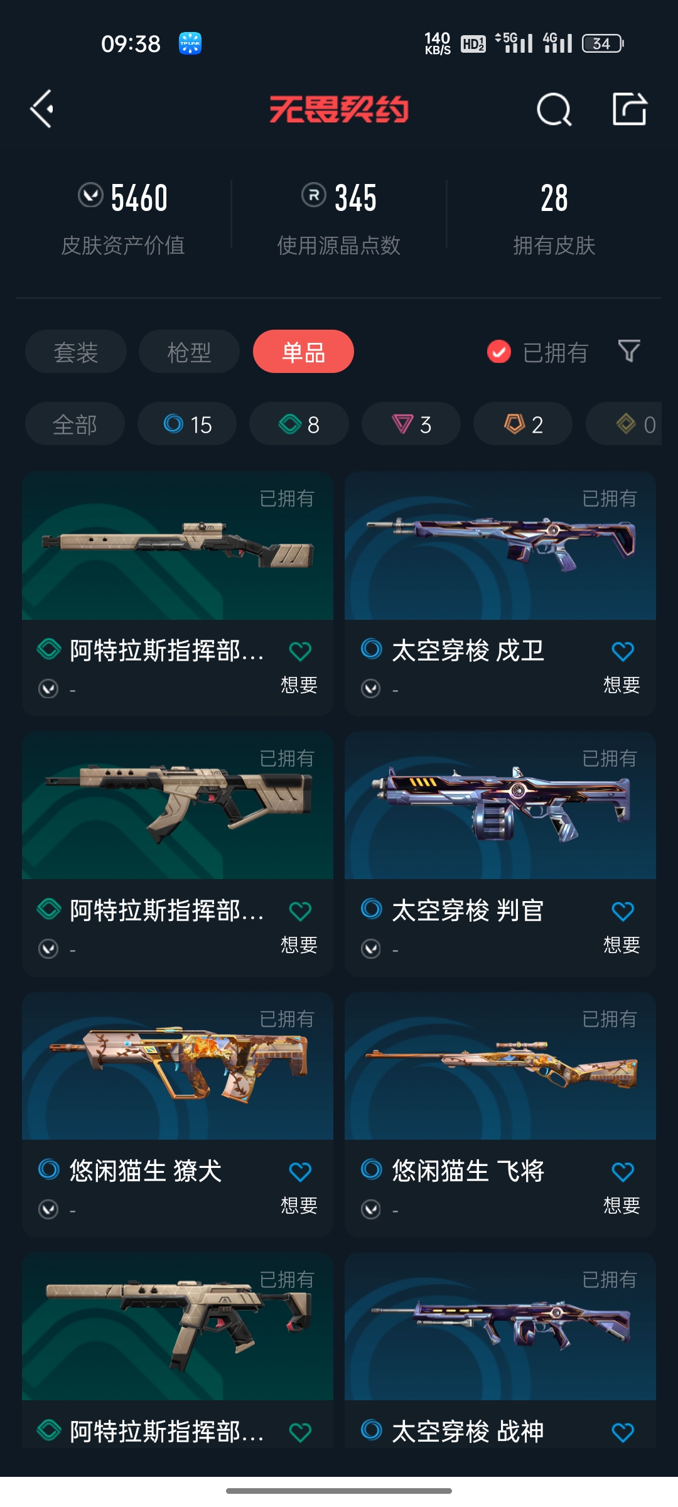The width and height of the screenshot is (678, 1507).
Task: Open the 悠闲猫生 飞将 skin thumbnail
Action: 500,1066
